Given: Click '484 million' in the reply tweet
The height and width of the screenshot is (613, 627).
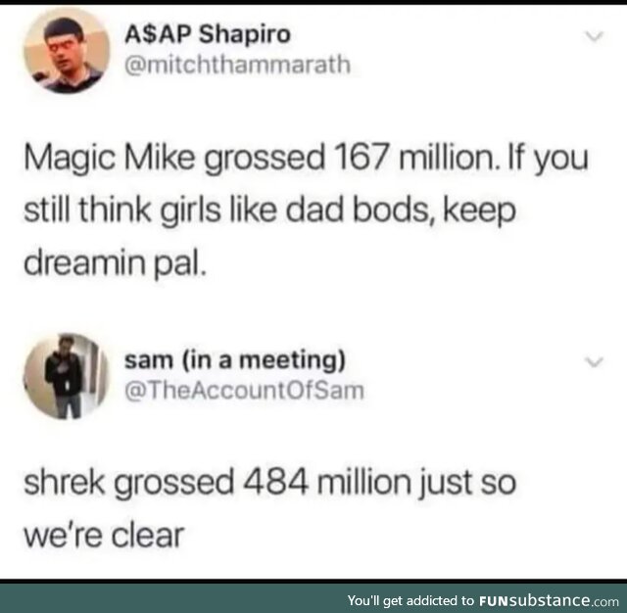Looking at the screenshot, I should pyautogui.click(x=327, y=482).
